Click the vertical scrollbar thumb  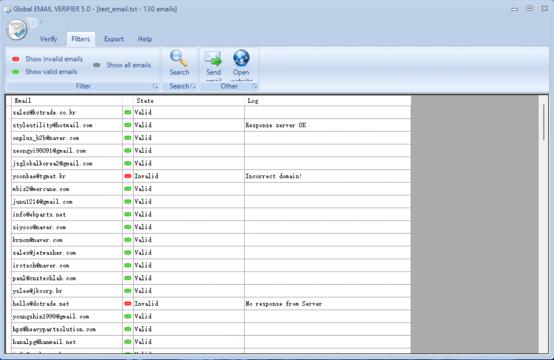544,122
